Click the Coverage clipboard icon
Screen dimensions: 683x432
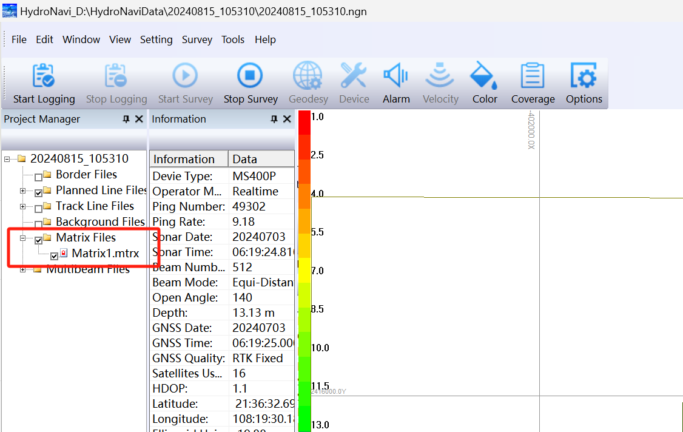coord(533,76)
